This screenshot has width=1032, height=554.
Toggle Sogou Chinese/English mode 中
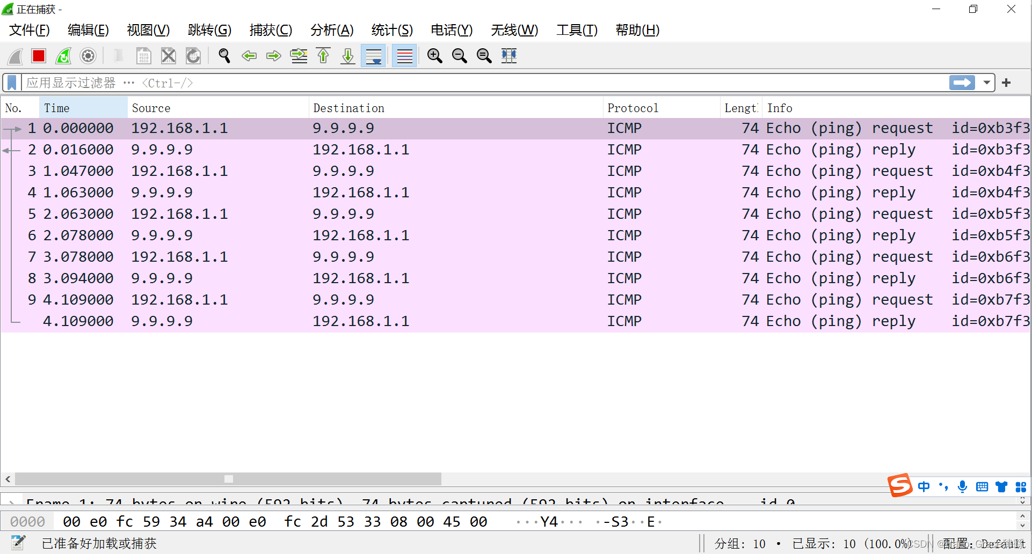924,486
